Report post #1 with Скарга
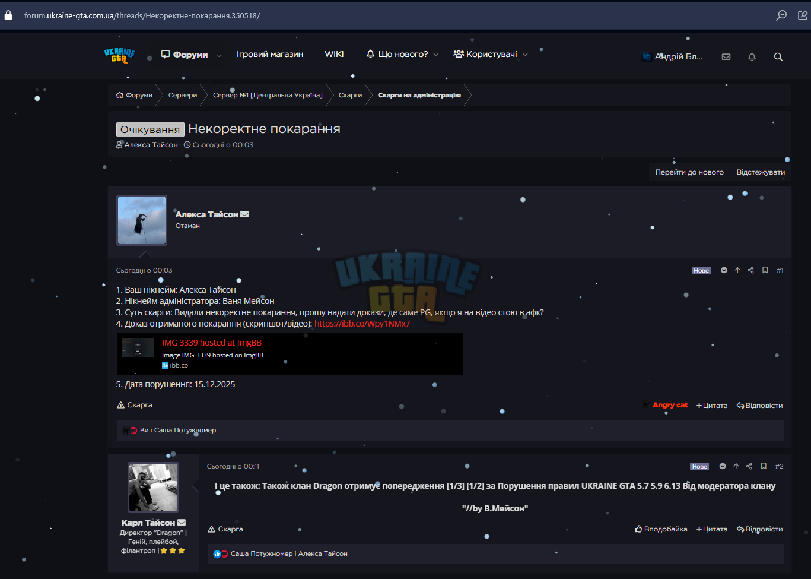 pos(135,405)
